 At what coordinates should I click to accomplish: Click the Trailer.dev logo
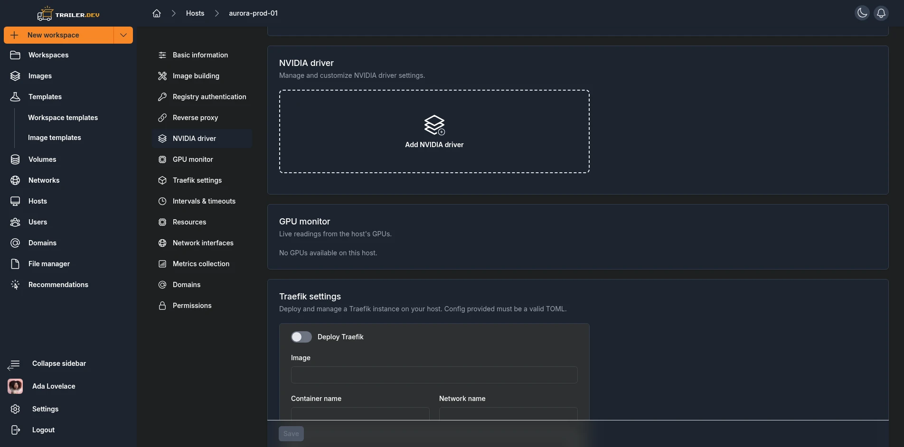[x=68, y=14]
